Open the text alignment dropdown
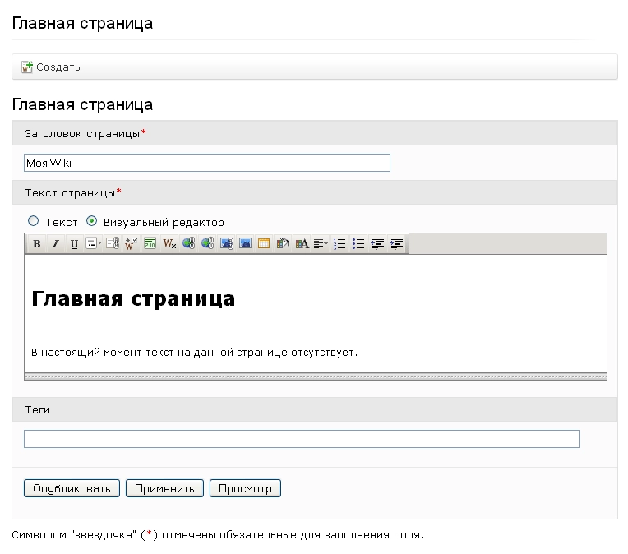The width and height of the screenshot is (628, 554). click(321, 243)
